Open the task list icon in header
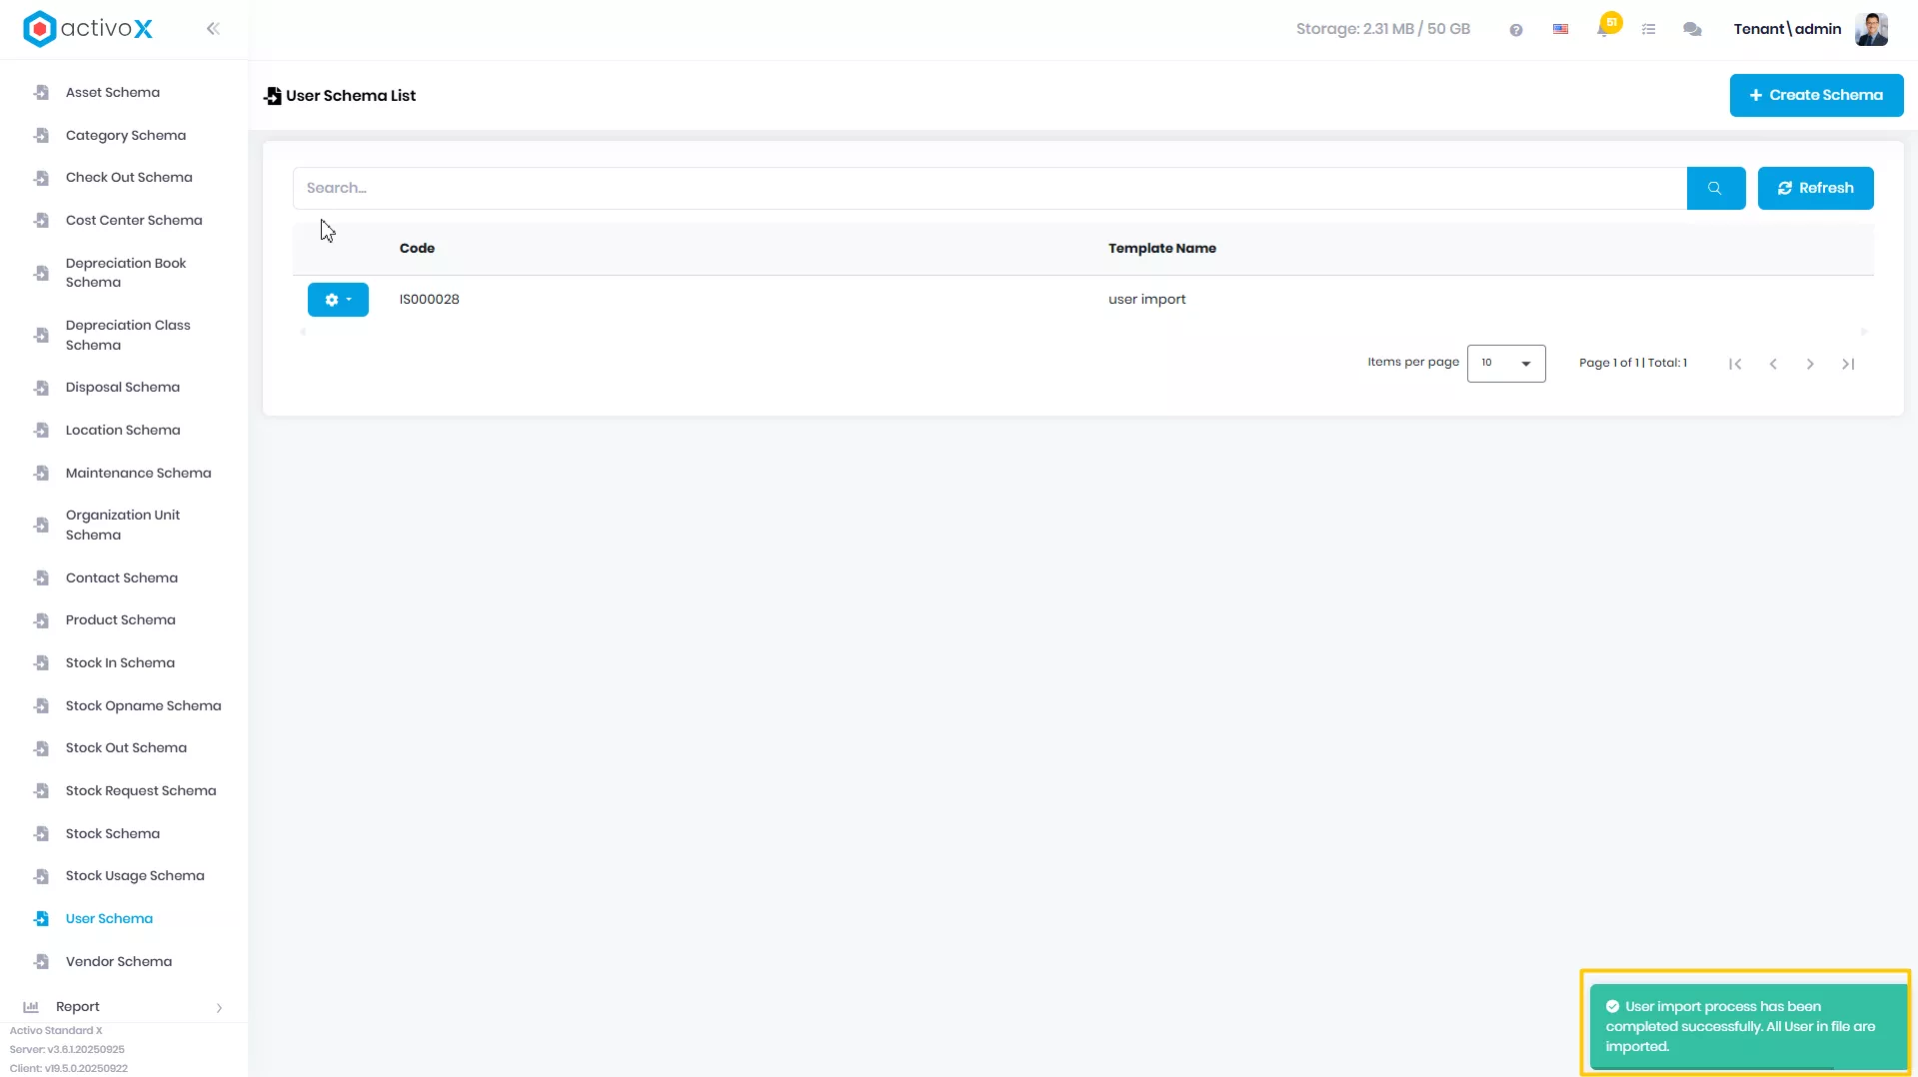The width and height of the screenshot is (1918, 1077). (x=1649, y=30)
